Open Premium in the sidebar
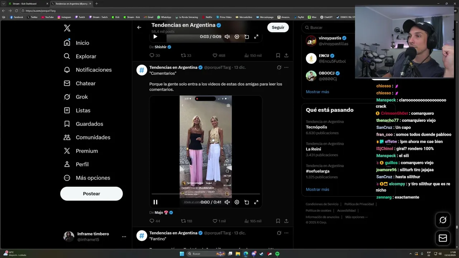 [x=81, y=151]
